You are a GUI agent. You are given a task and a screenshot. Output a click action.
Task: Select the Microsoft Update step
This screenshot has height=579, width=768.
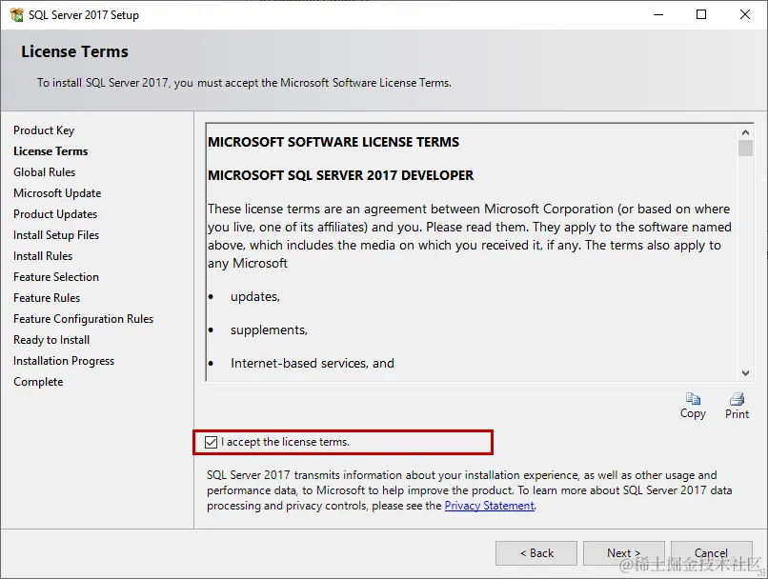pos(57,193)
